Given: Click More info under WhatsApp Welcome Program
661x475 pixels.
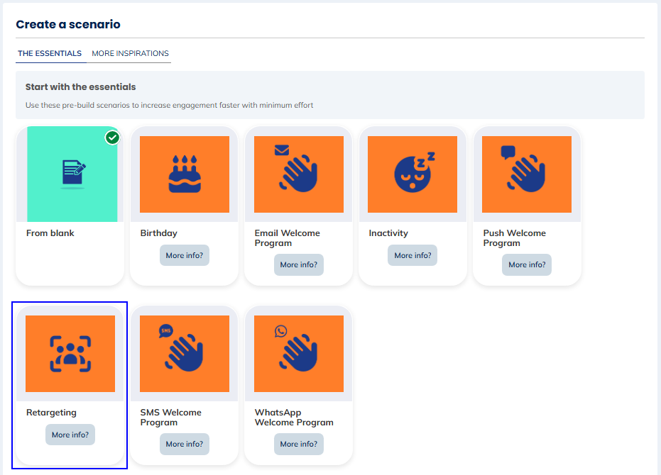Looking at the screenshot, I should coord(298,444).
